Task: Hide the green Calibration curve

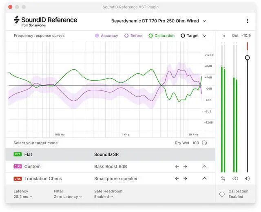Action: [x=161, y=36]
